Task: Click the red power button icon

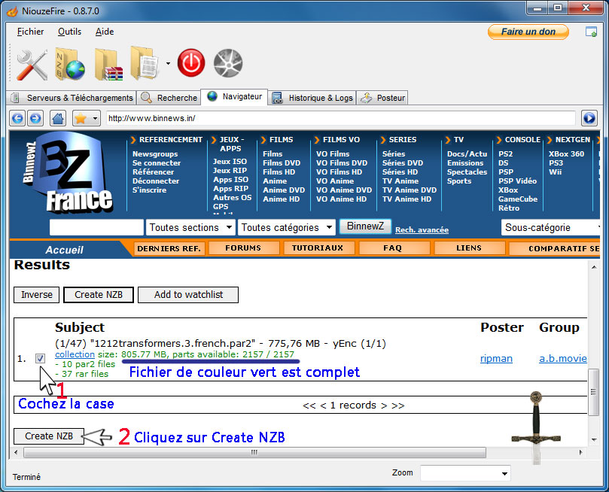Action: 191,63
